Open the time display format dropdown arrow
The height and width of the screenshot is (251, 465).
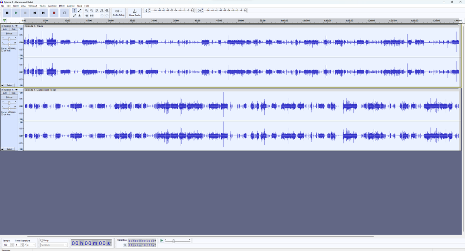coord(110,243)
